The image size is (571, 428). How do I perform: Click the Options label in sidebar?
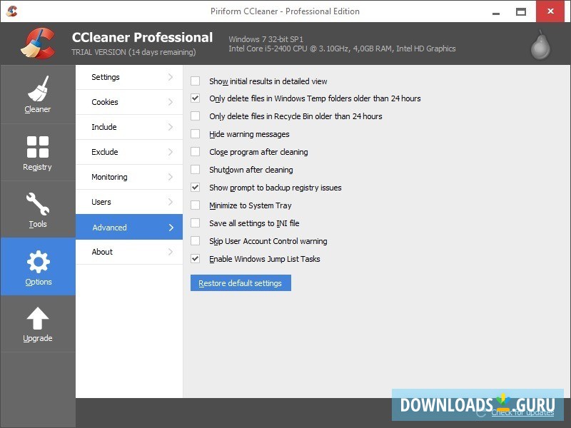pyautogui.click(x=39, y=282)
